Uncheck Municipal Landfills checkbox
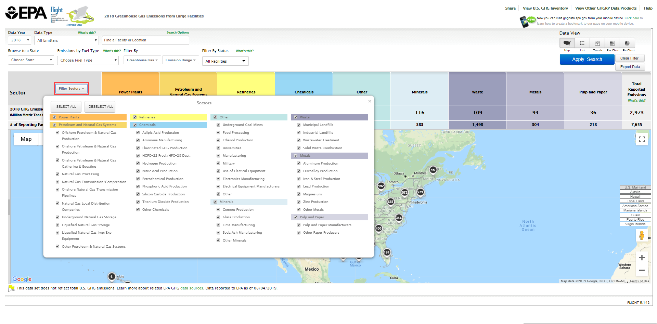 (x=299, y=125)
